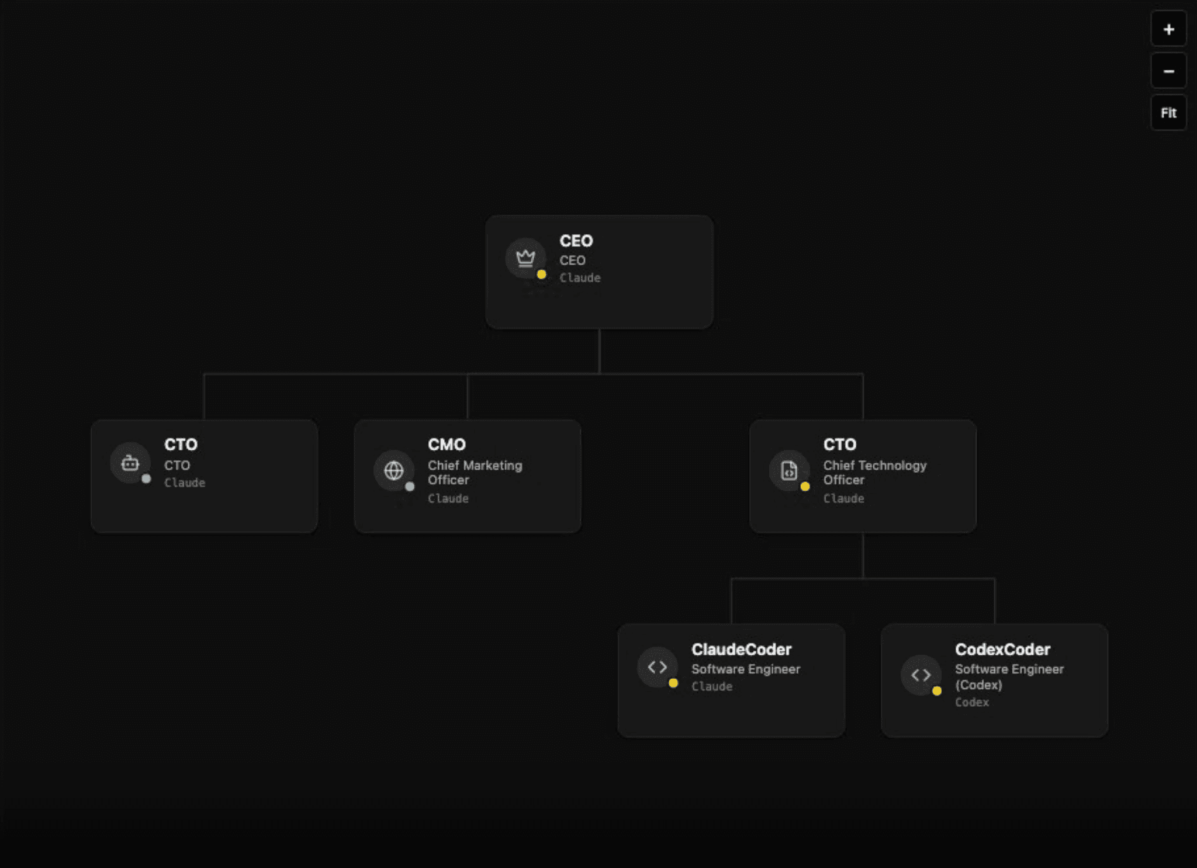This screenshot has width=1197, height=868.
Task: Toggle the gray status dot on the CMO avatar
Action: coord(409,486)
